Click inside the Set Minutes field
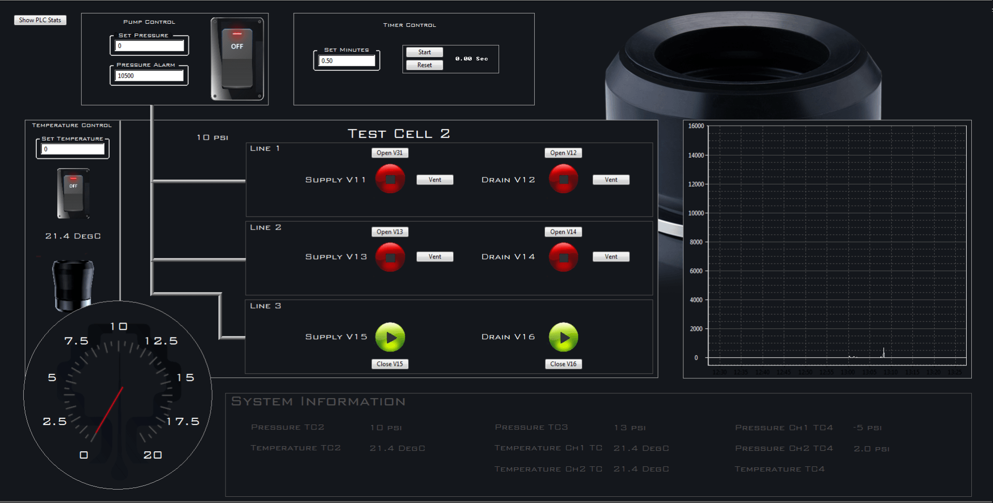The height and width of the screenshot is (503, 993). tap(345, 60)
